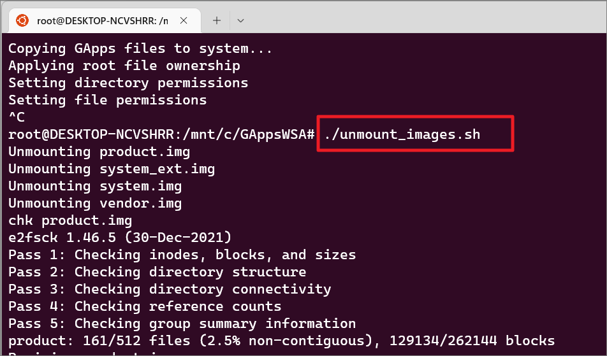Click the 'Pass 4: Checking reference counts' line
Image resolution: width=607 pixels, height=356 pixels.
(145, 306)
